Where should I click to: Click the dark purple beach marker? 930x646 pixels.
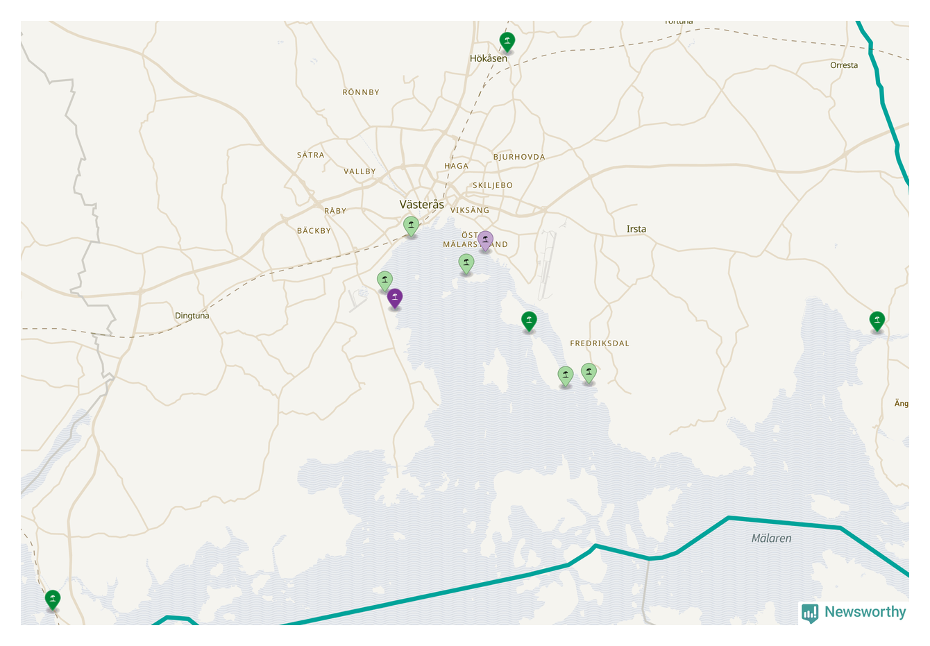click(395, 298)
